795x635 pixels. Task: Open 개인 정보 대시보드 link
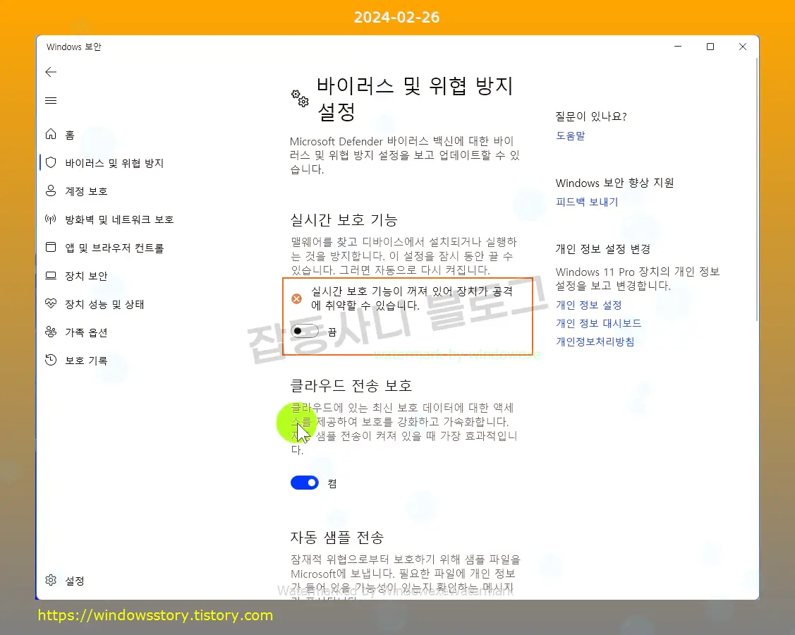pos(598,323)
